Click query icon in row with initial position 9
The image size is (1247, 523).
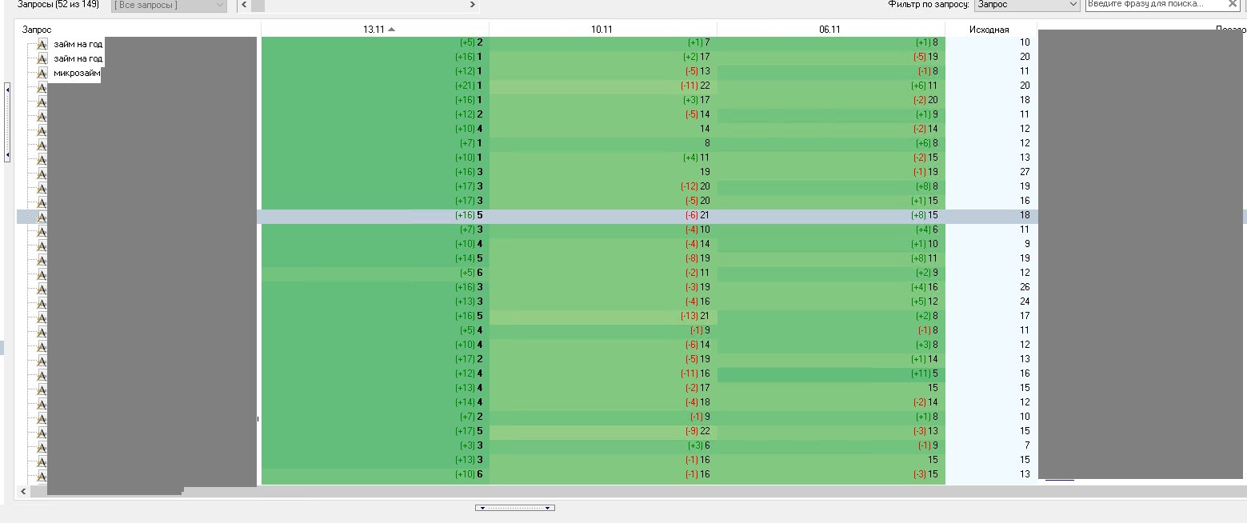[x=42, y=246]
